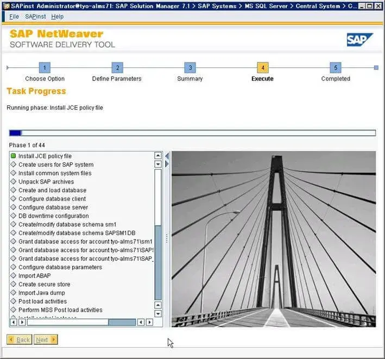
Task: Select 'Import Java dump' phase
Action: 42,293
